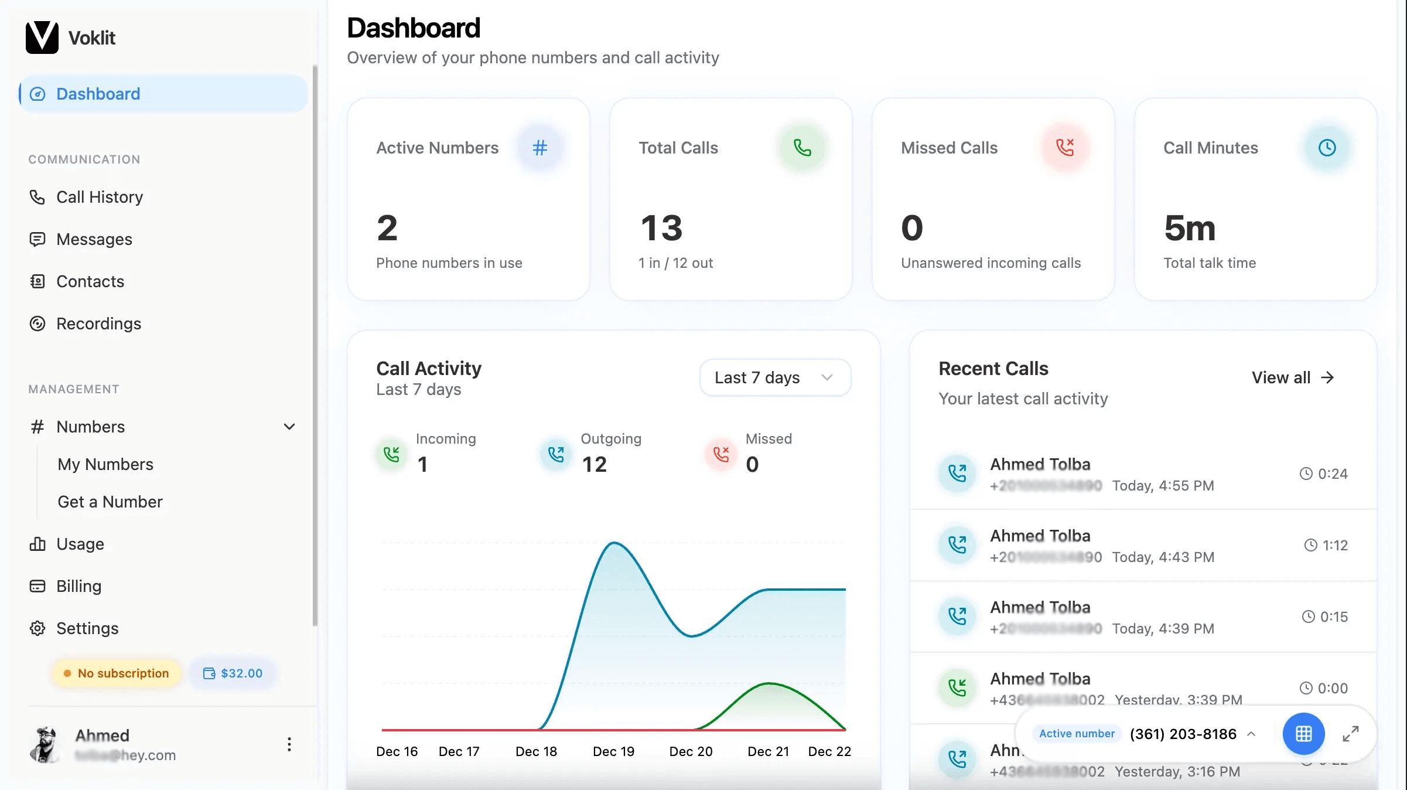The image size is (1407, 790).
Task: Click the Call Minutes clock icon
Action: 1327,148
